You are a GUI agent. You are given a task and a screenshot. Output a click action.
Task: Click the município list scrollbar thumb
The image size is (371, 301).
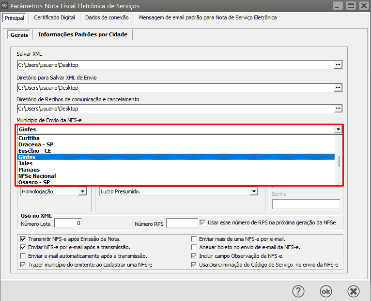tap(339, 161)
